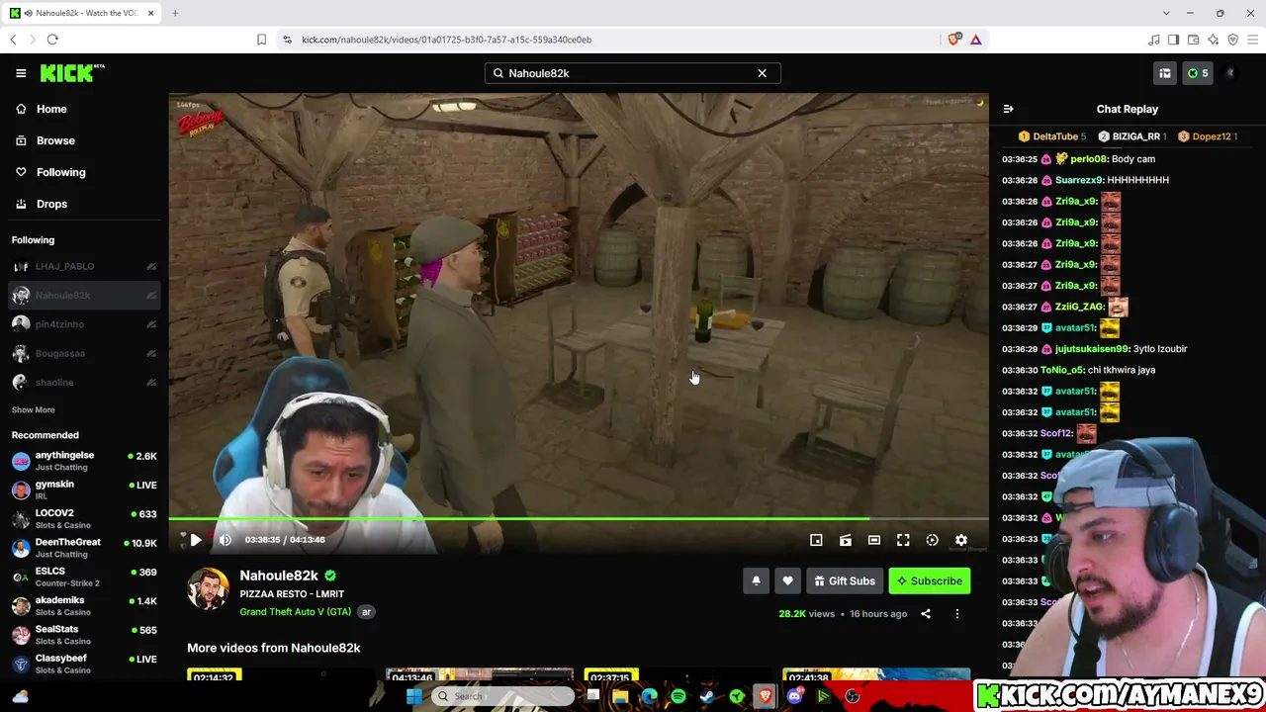Follow the channel with the heart button
This screenshot has width=1266, height=712.
(x=787, y=581)
